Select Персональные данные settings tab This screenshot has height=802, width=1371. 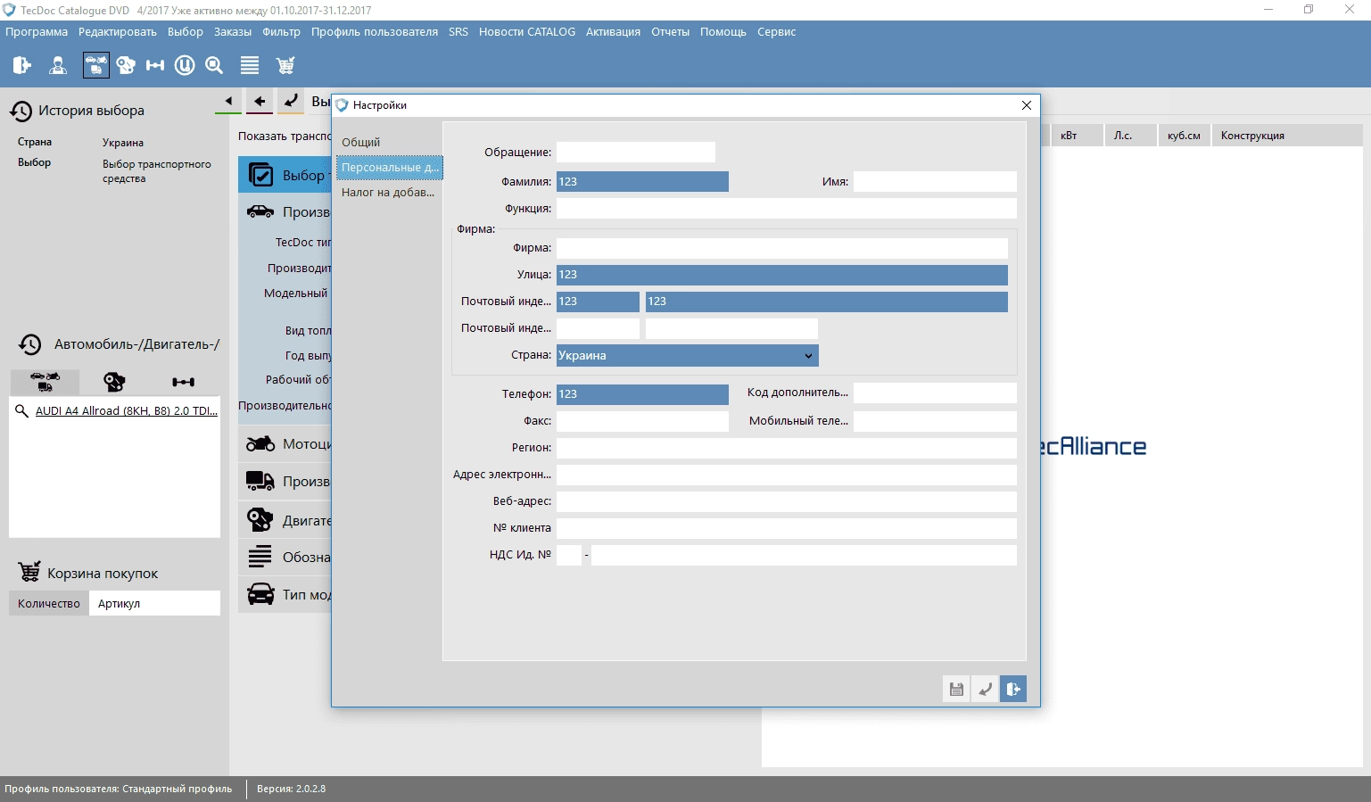coord(389,168)
